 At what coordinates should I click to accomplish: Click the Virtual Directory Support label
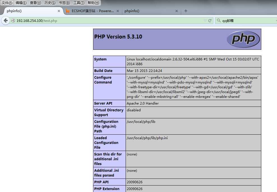(x=109, y=112)
